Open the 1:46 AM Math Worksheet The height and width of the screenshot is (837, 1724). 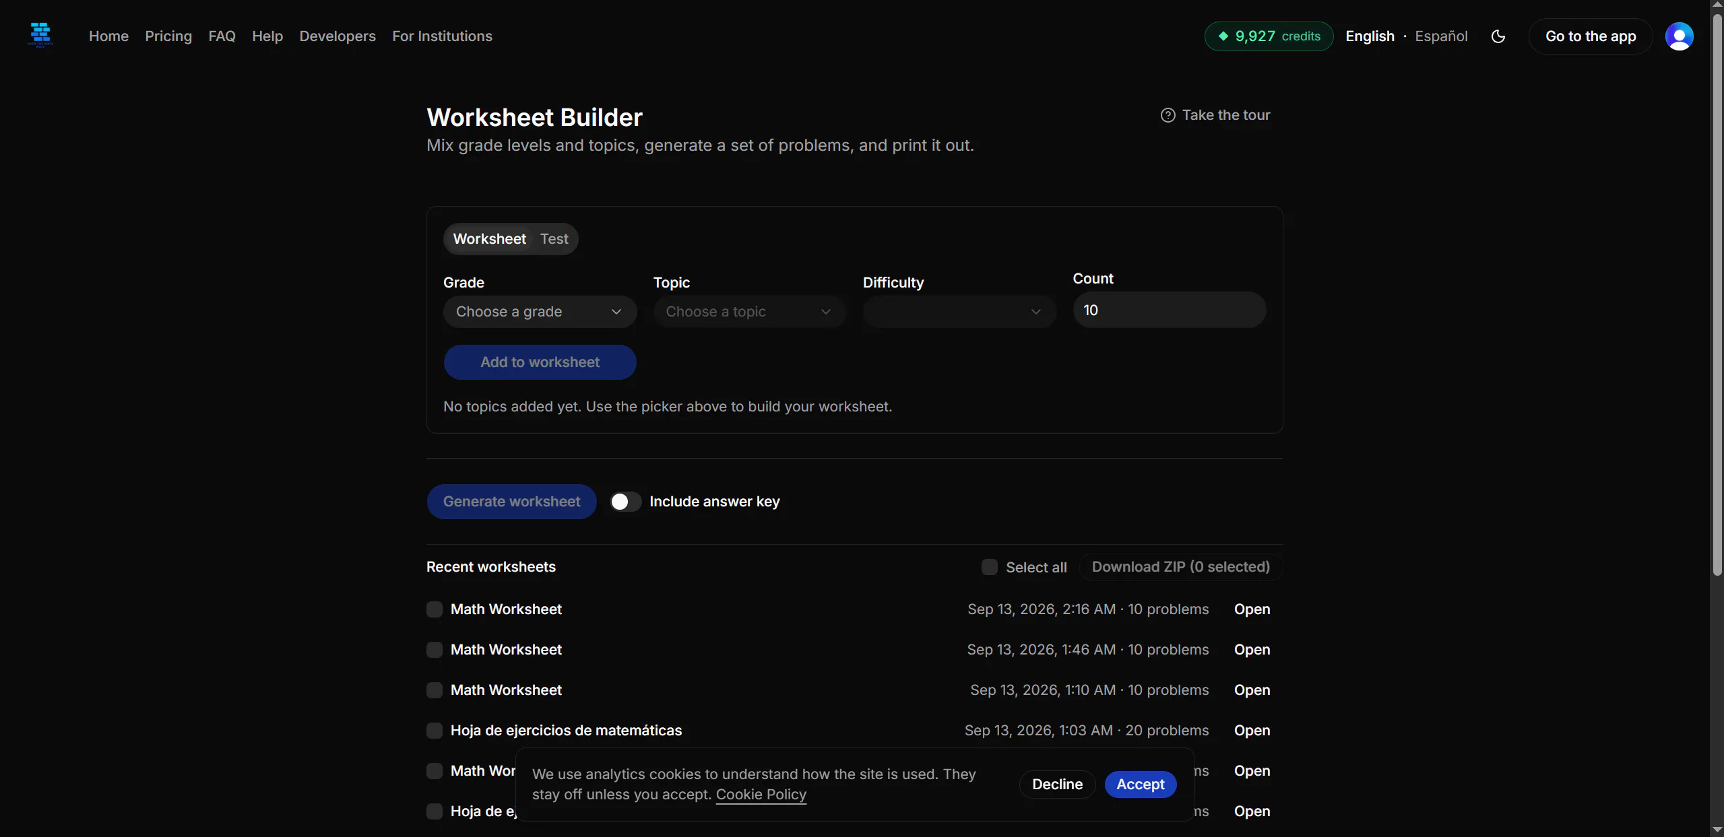click(x=1252, y=650)
